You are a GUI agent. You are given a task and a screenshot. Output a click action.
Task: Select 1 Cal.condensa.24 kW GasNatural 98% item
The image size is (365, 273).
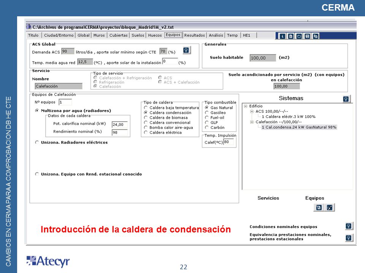(x=299, y=127)
